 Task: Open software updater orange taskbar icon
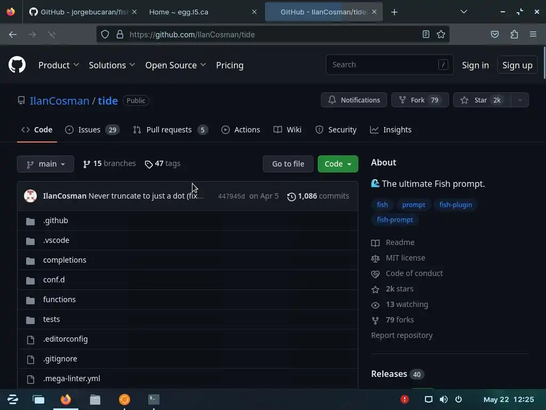(124, 399)
